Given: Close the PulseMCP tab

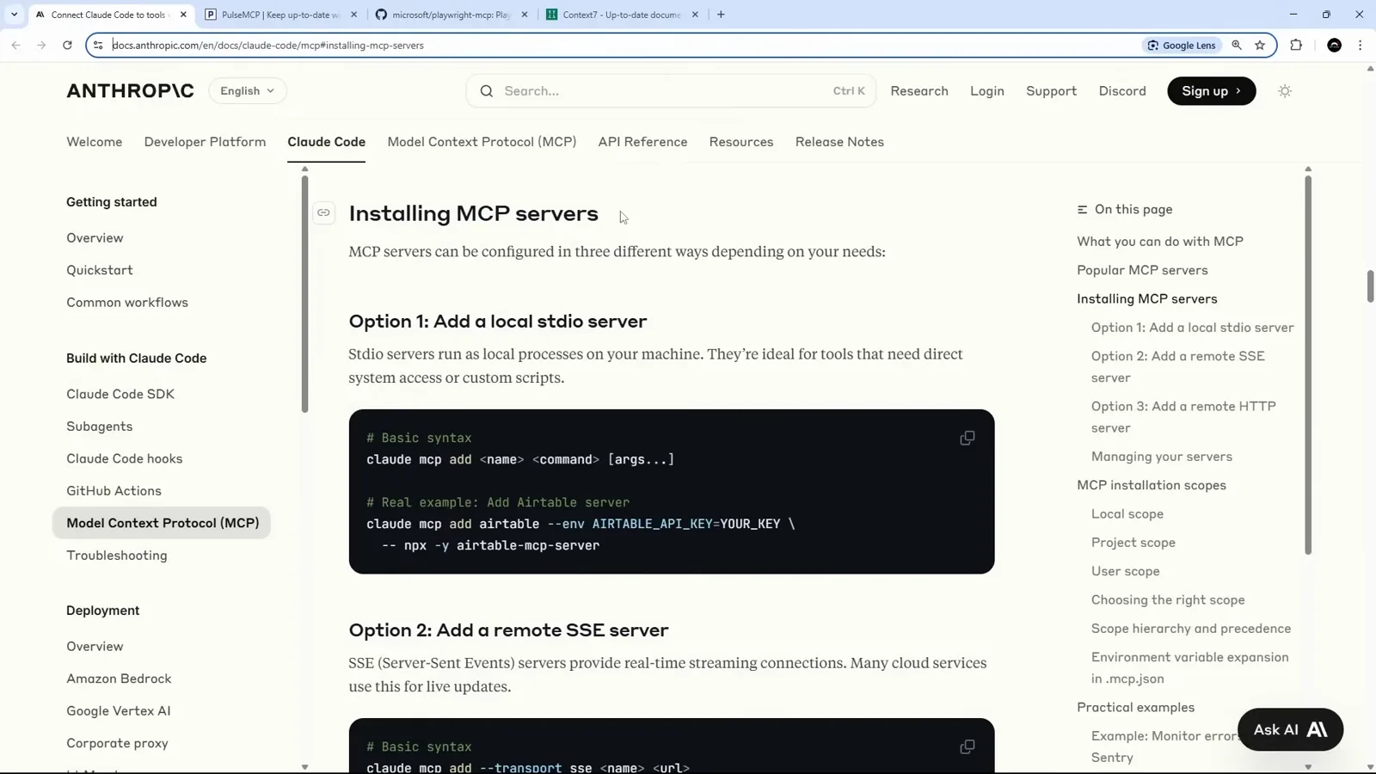Looking at the screenshot, I should [x=353, y=15].
